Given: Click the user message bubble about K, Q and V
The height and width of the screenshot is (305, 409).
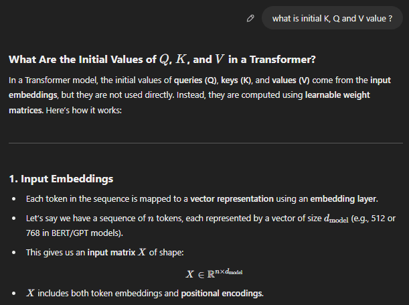Looking at the screenshot, I should click(x=332, y=19).
